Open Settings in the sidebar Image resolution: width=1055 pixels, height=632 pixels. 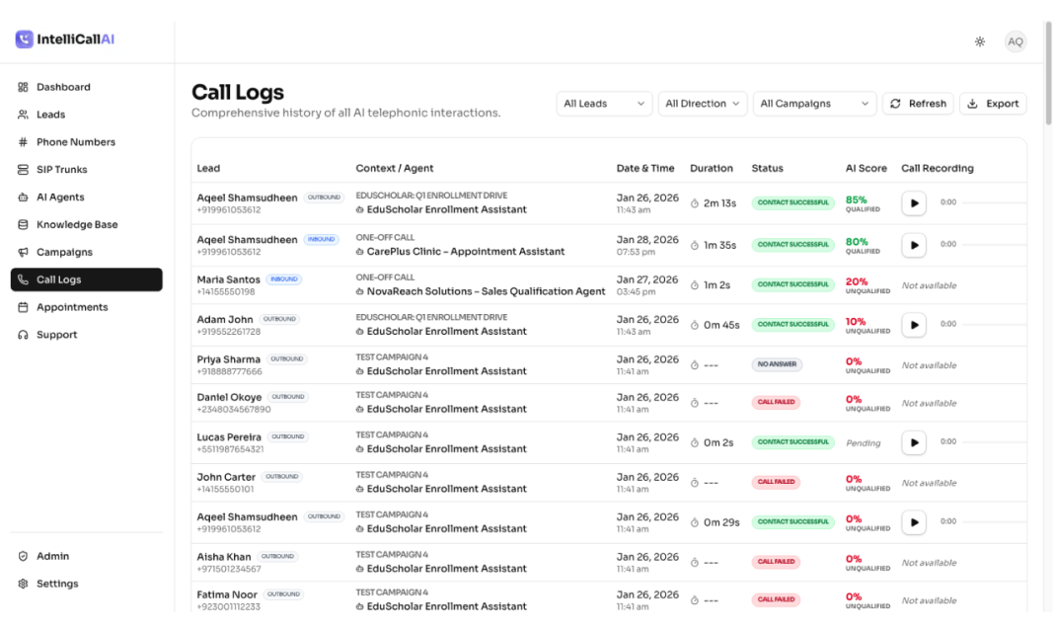click(86, 584)
